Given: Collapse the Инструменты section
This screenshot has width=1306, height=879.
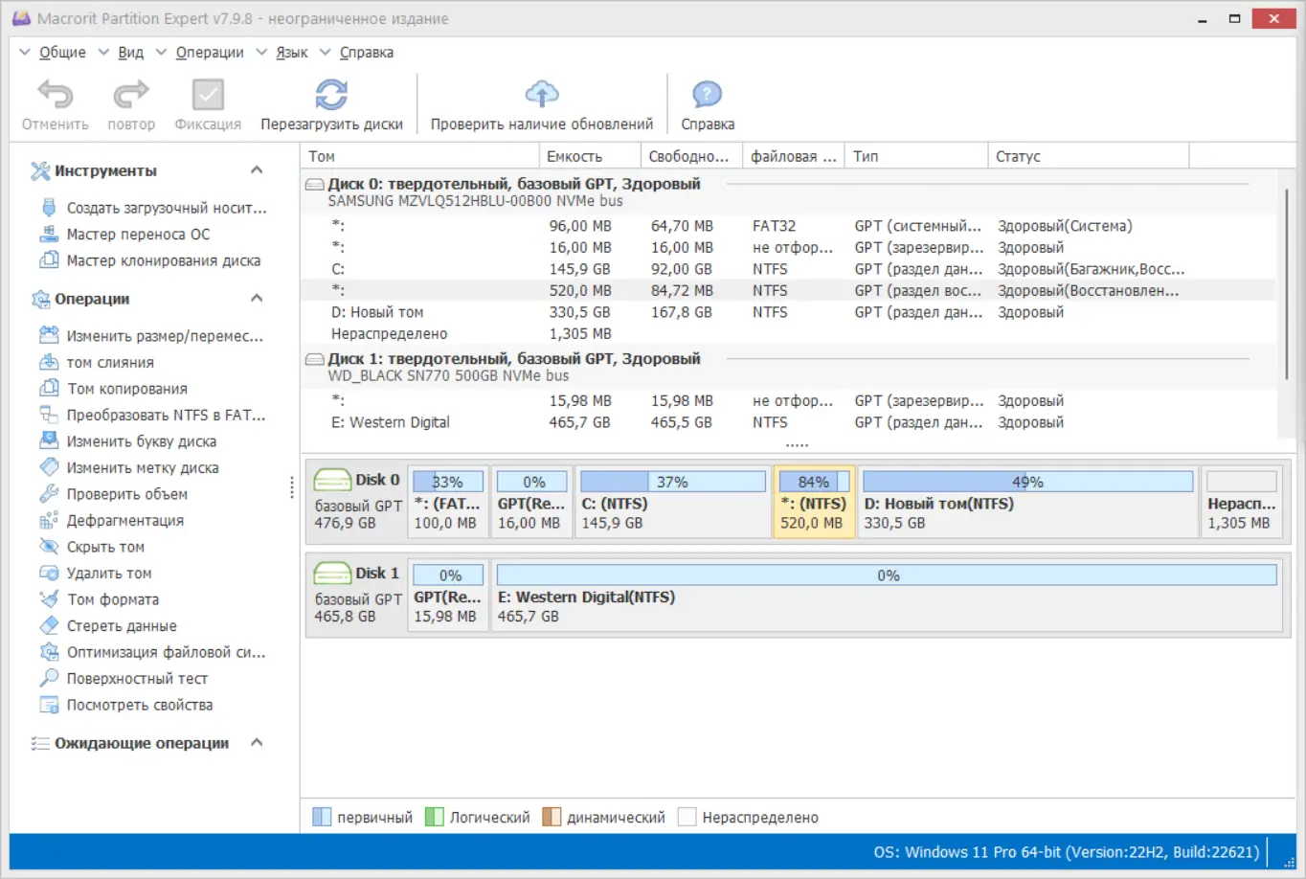Looking at the screenshot, I should pyautogui.click(x=257, y=169).
